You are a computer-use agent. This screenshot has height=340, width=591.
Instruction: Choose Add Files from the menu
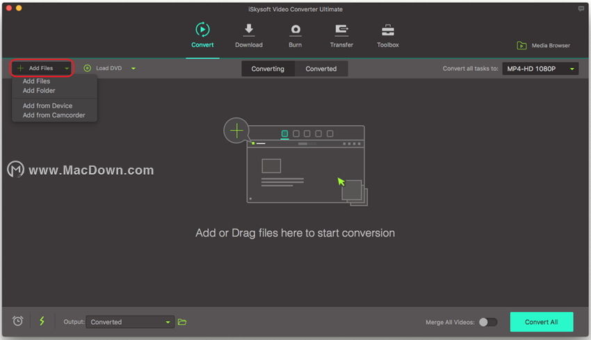(x=36, y=81)
